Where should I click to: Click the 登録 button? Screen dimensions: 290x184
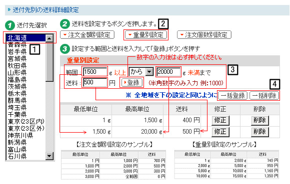coord(131,83)
